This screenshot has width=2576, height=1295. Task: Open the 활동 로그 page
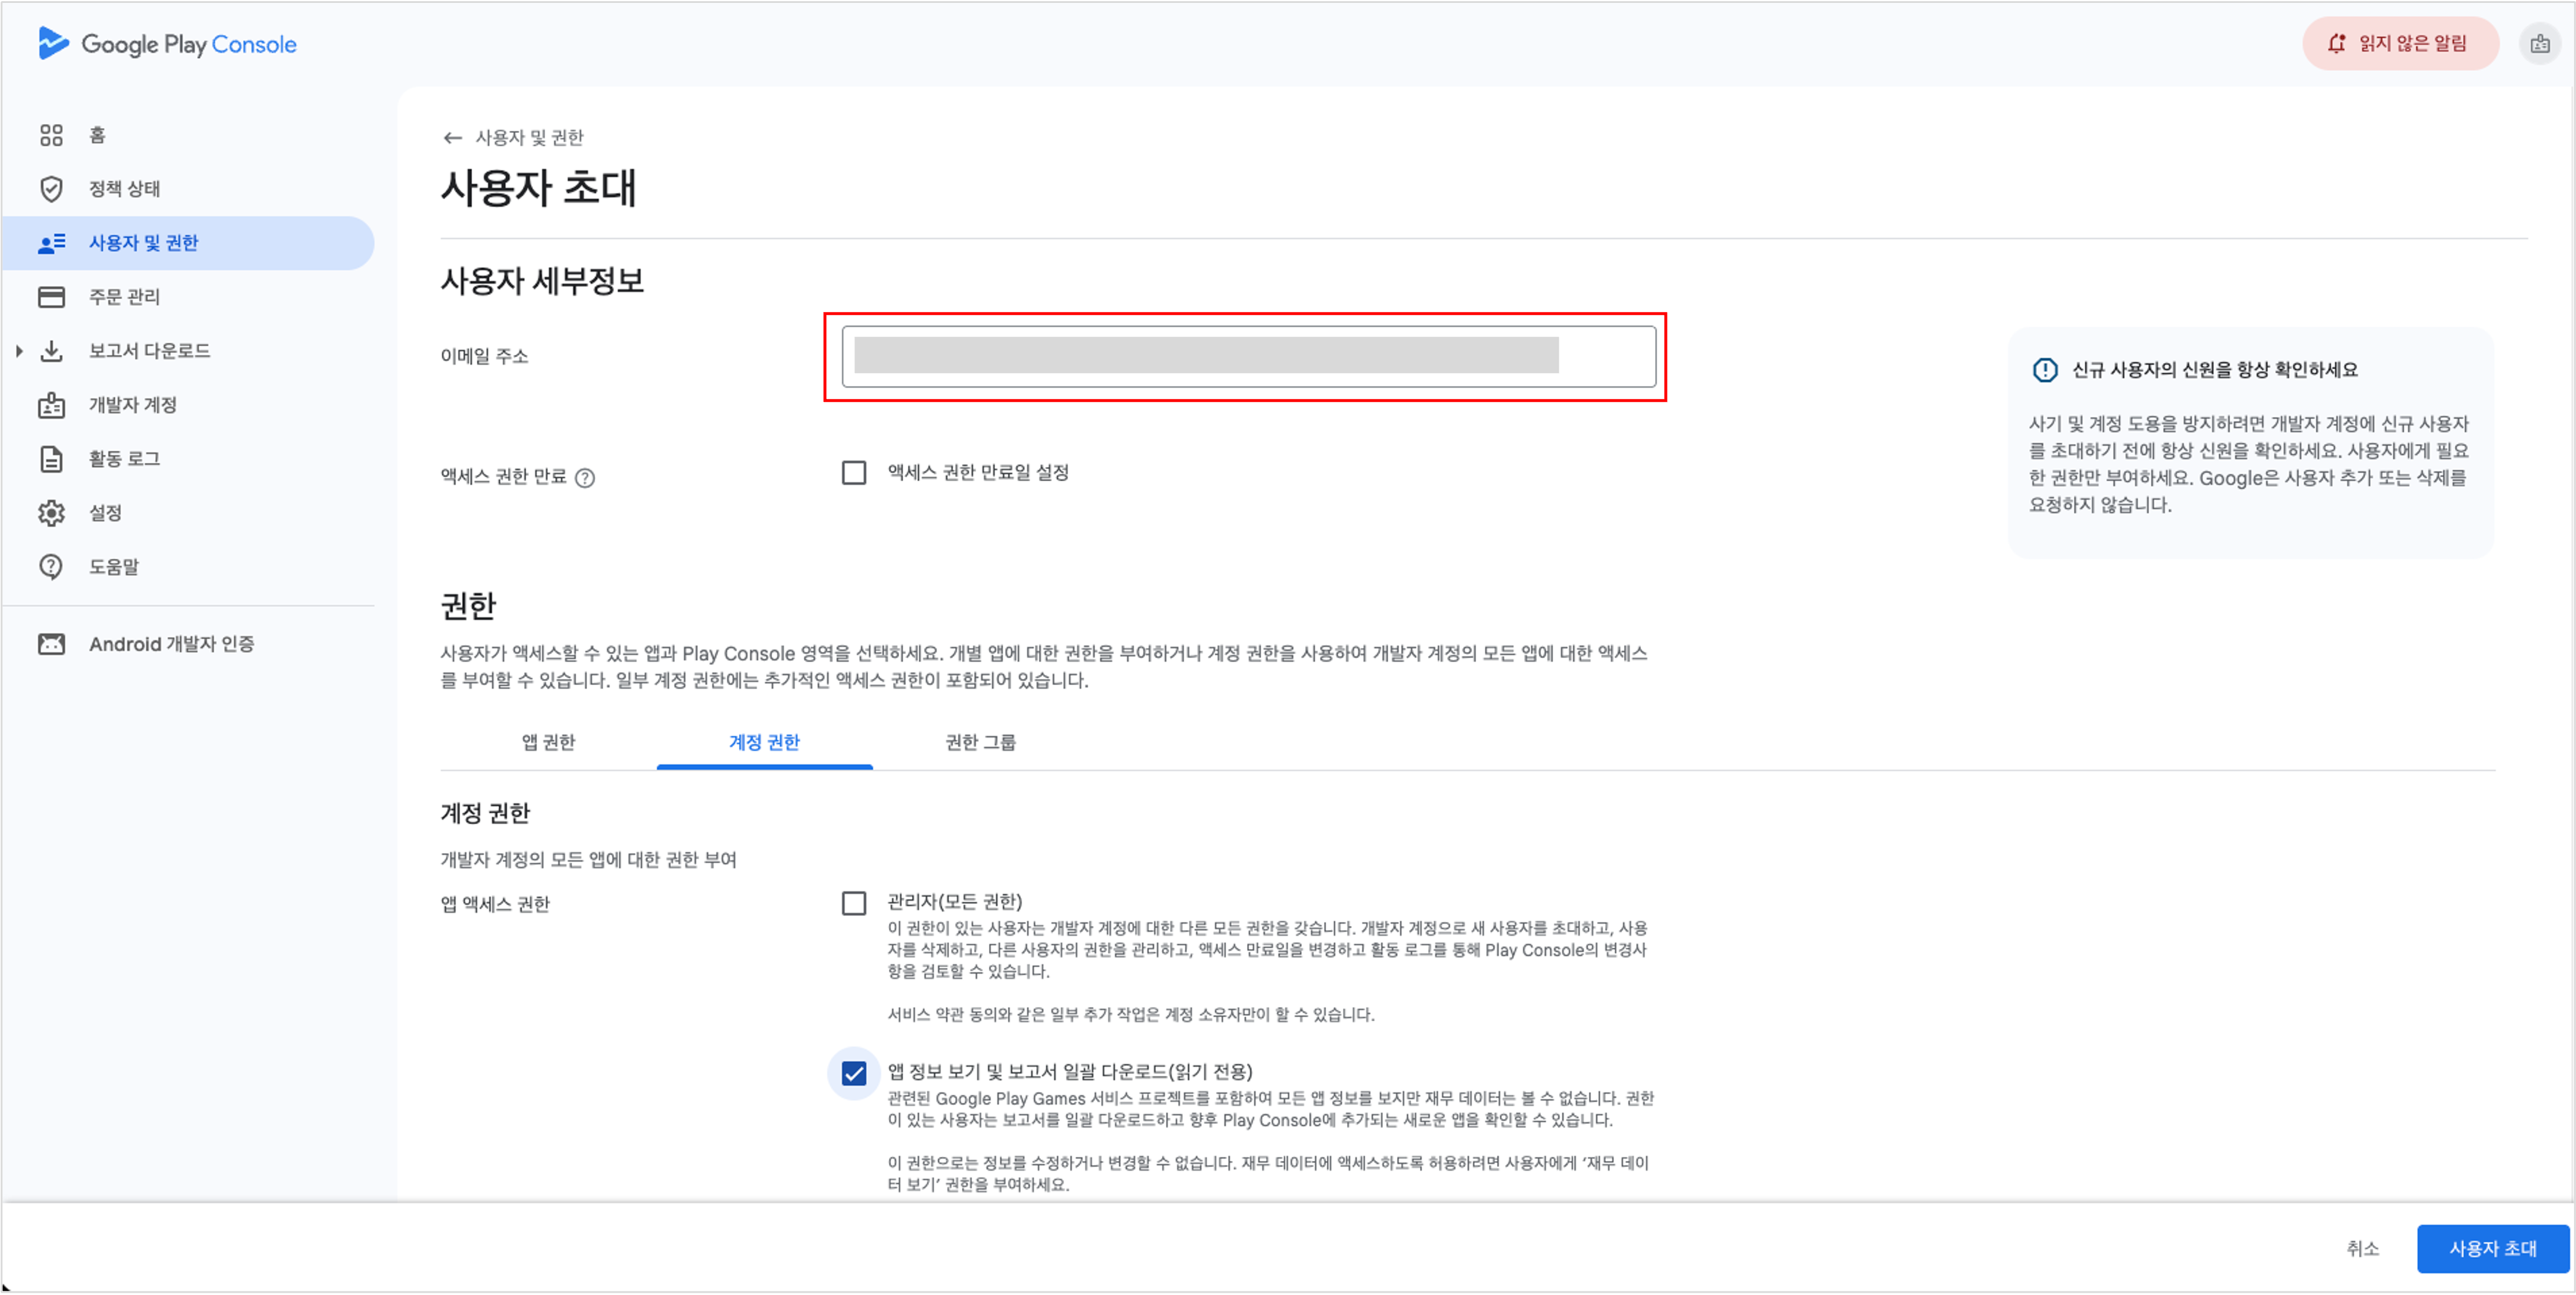click(121, 458)
